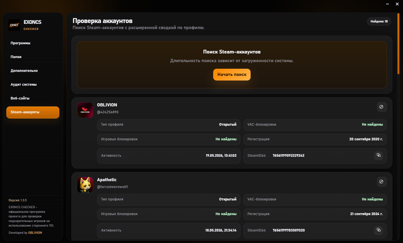Copy SteamID64 76561199783509320
The image size is (403, 243).
tap(379, 230)
